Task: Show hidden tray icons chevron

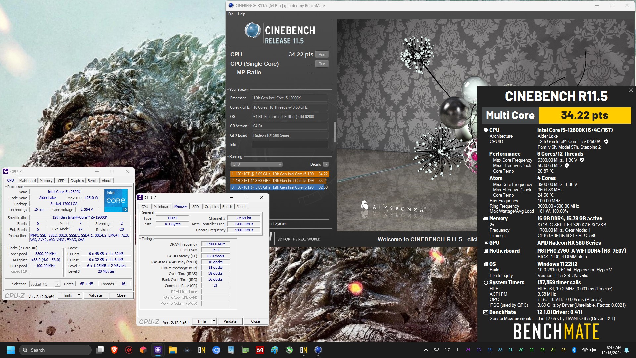Action: coord(426,350)
